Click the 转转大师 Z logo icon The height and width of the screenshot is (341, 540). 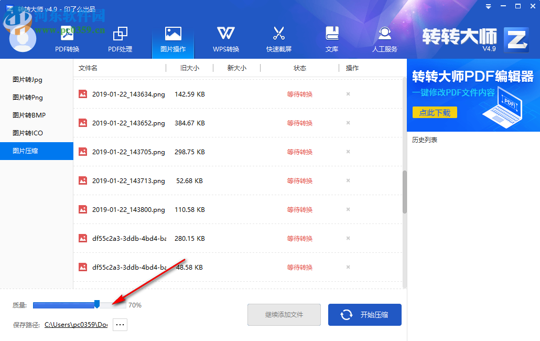[x=516, y=39]
